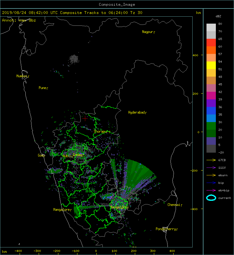The width and height of the screenshot is (234, 255).
Task: Click the magenta eb+bip legend arrow
Action: pos(211,190)
